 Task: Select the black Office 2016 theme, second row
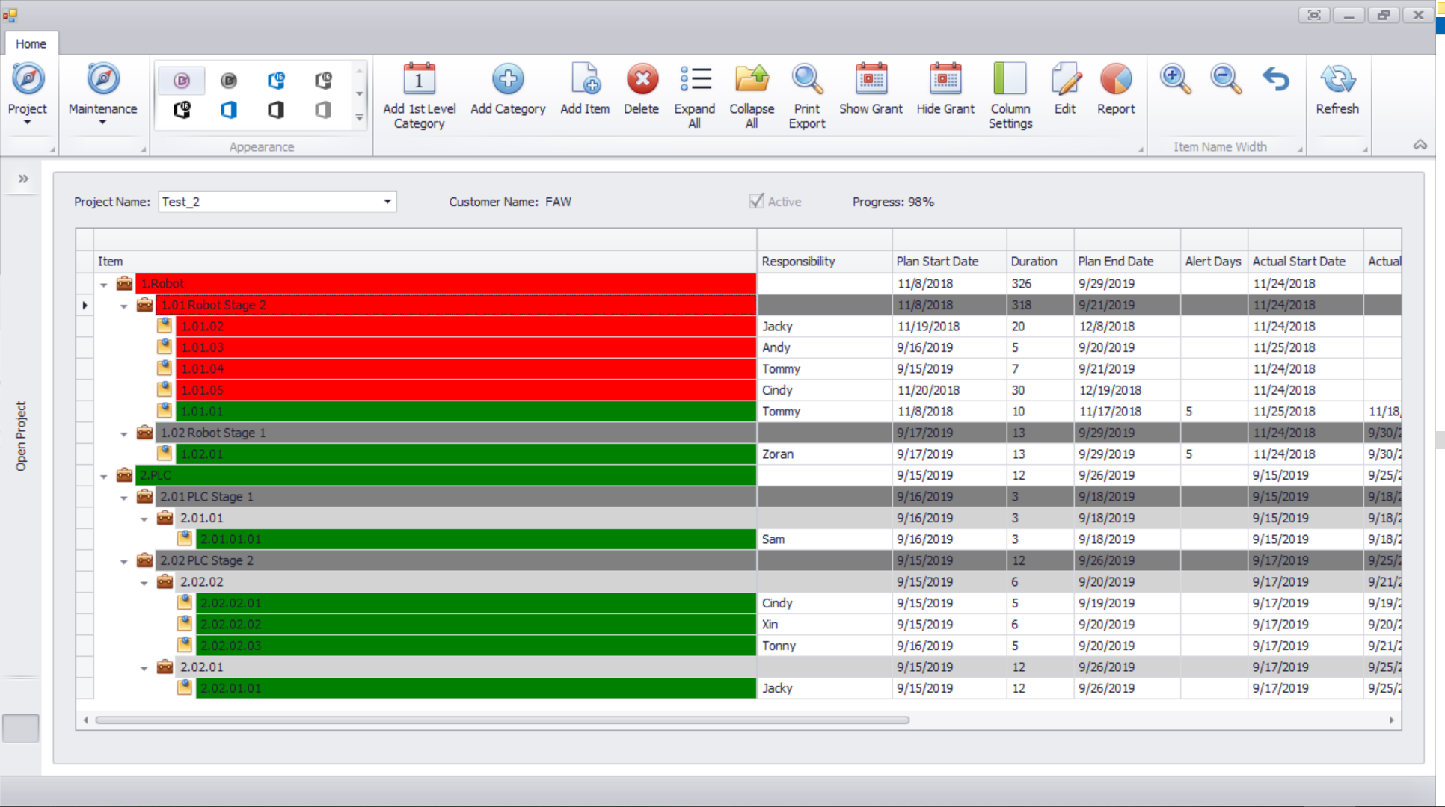182,110
